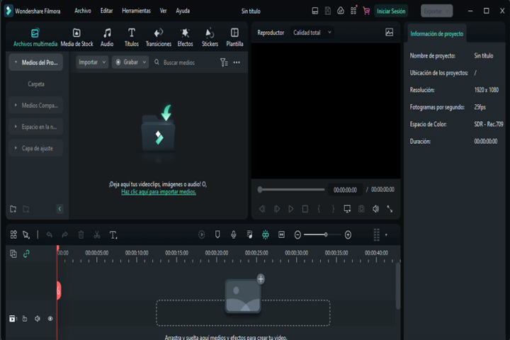Viewport: 510px width, 340px height.
Task: Click the Iniciar Sesión button
Action: (x=391, y=11)
